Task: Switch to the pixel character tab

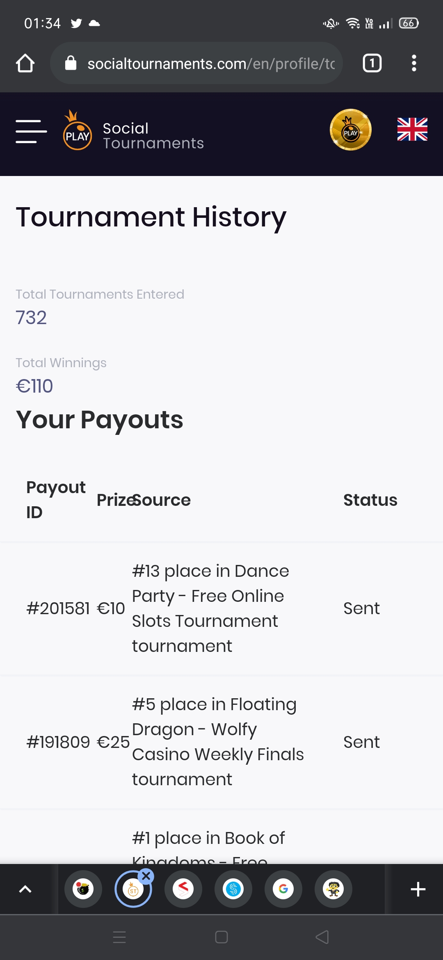Action: point(333,889)
